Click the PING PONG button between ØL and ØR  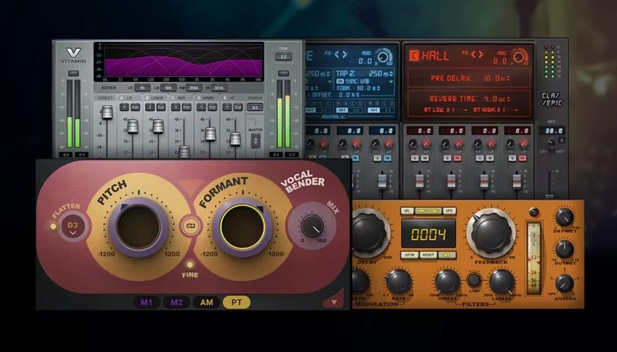428,211
